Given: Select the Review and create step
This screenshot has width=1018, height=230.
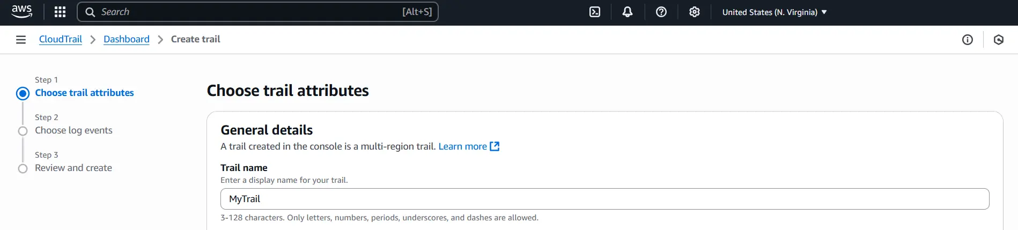Looking at the screenshot, I should click(x=73, y=168).
